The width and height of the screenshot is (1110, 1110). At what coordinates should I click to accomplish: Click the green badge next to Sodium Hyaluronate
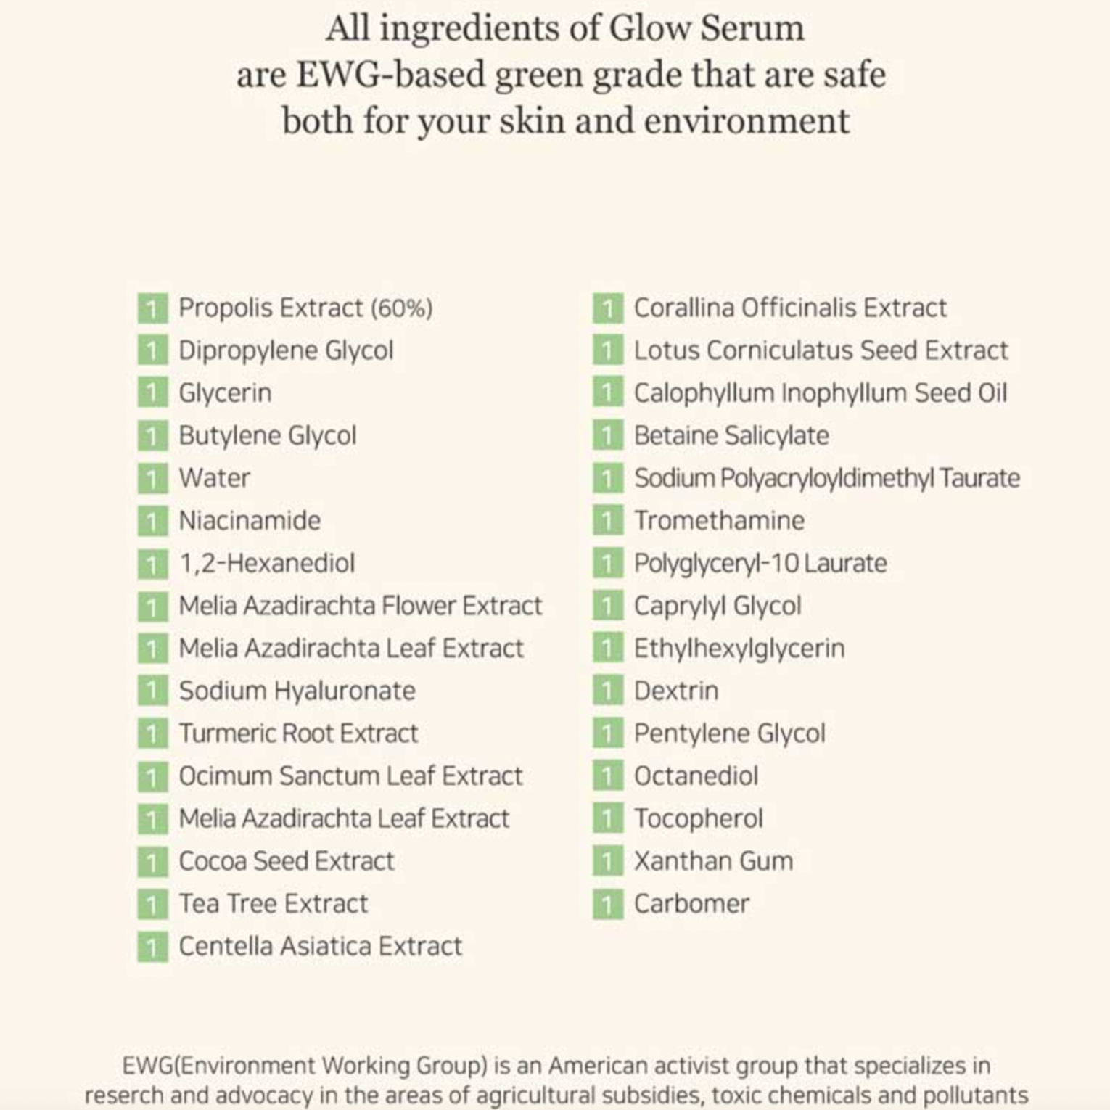pos(152,691)
